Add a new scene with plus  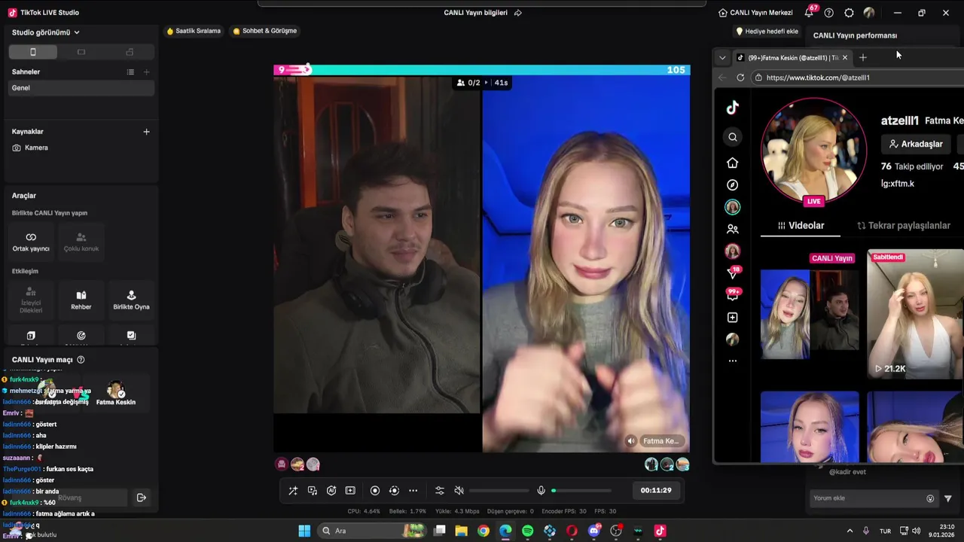coord(147,72)
